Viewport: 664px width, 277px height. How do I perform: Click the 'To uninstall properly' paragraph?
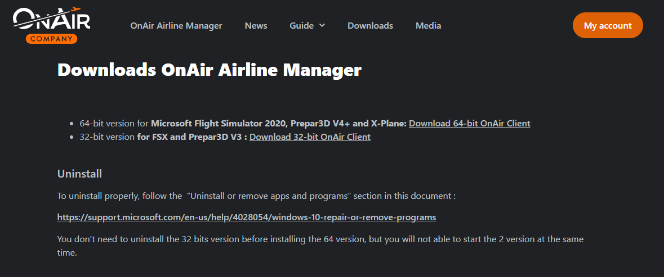coord(256,196)
